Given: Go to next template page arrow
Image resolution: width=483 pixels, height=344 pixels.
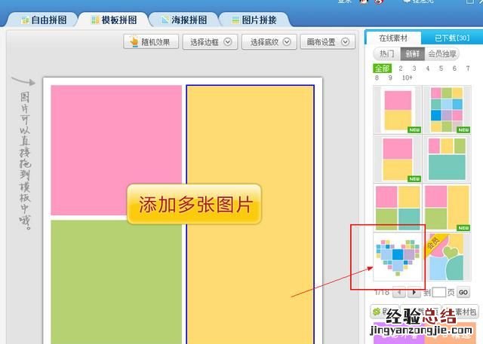Looking at the screenshot, I should (414, 292).
